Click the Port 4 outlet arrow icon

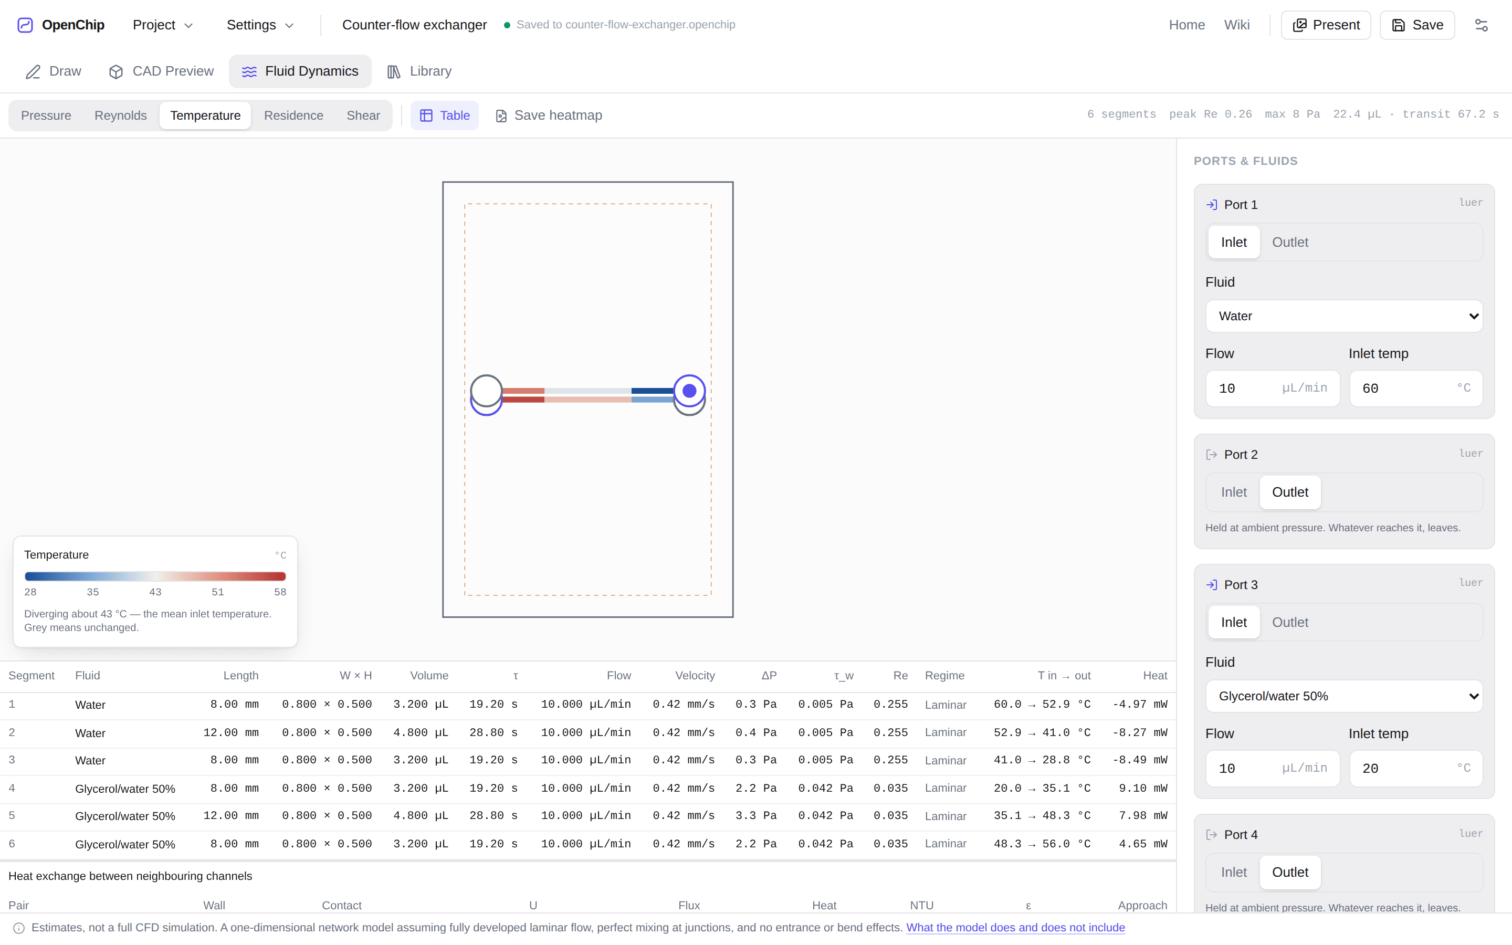1212,835
